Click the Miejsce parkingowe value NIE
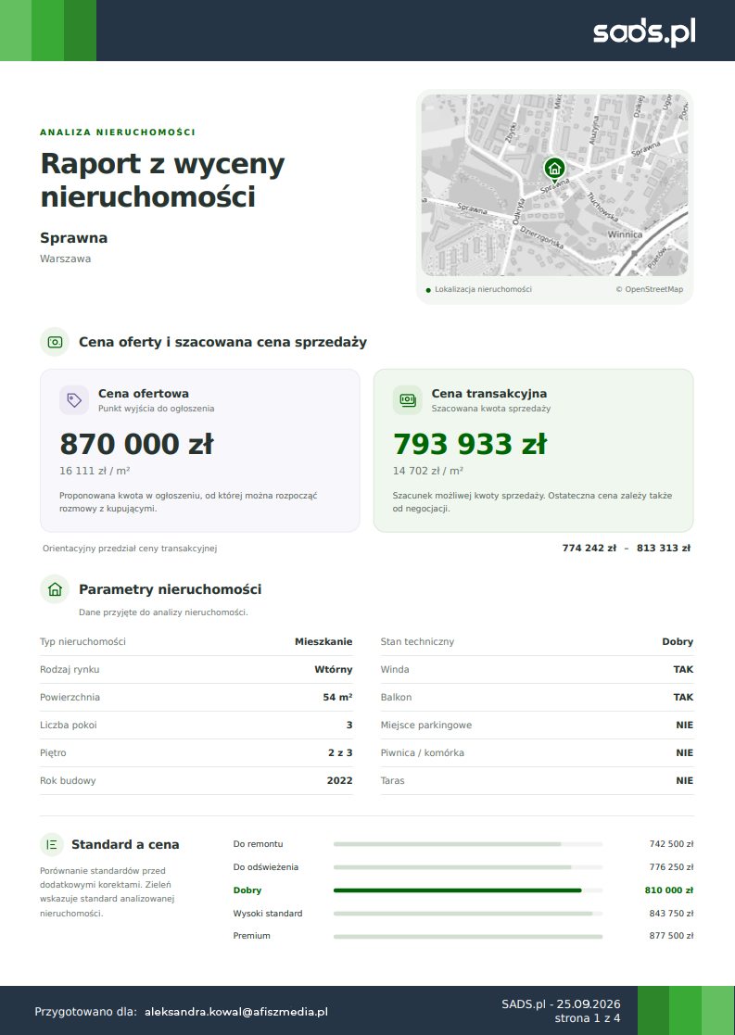735x1035 pixels. click(685, 725)
